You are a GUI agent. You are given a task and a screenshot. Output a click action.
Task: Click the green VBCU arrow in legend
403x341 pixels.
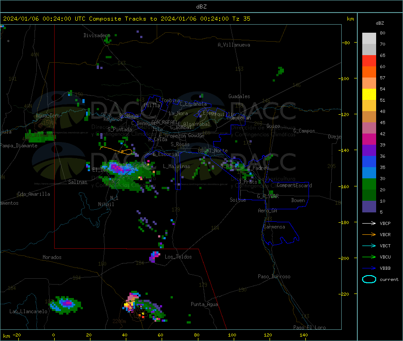pos(369,257)
